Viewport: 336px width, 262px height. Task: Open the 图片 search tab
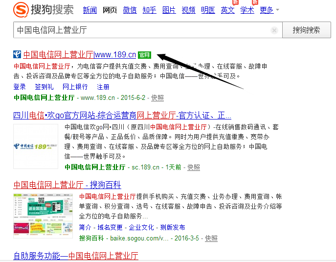point(169,10)
